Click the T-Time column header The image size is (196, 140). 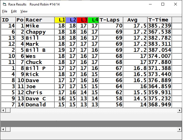point(159,20)
